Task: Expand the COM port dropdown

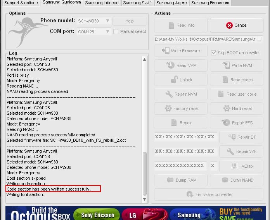Action: pyautogui.click(x=94, y=32)
